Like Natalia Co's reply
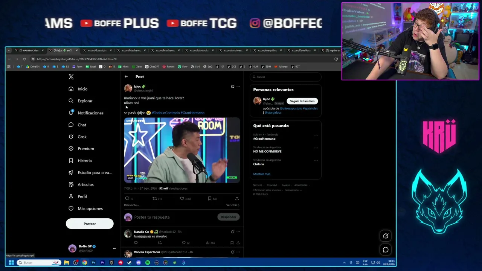The height and width of the screenshot is (271, 482). [x=183, y=243]
